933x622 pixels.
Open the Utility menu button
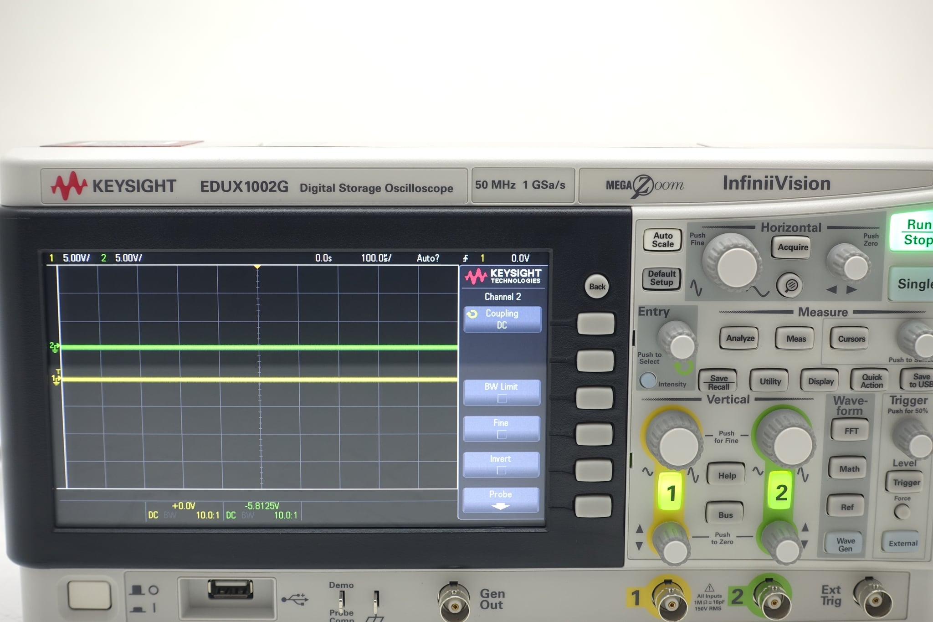coord(770,381)
